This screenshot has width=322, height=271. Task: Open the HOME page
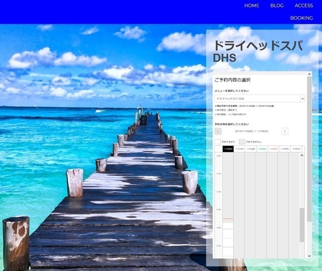click(252, 6)
